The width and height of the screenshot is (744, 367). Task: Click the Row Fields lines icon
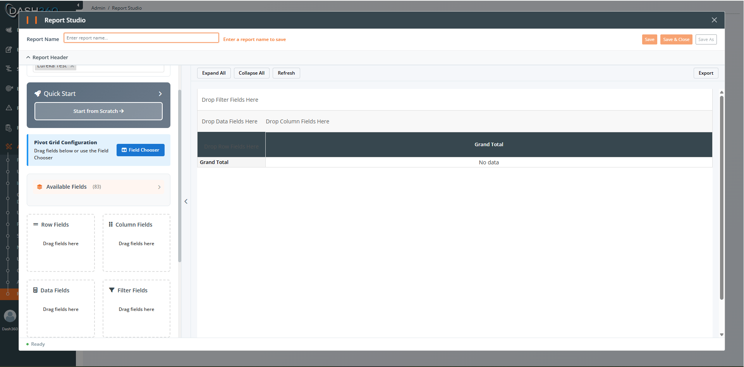pyautogui.click(x=36, y=224)
